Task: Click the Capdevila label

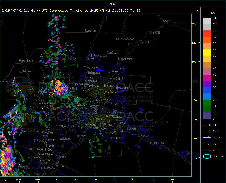Action: click(x=74, y=58)
